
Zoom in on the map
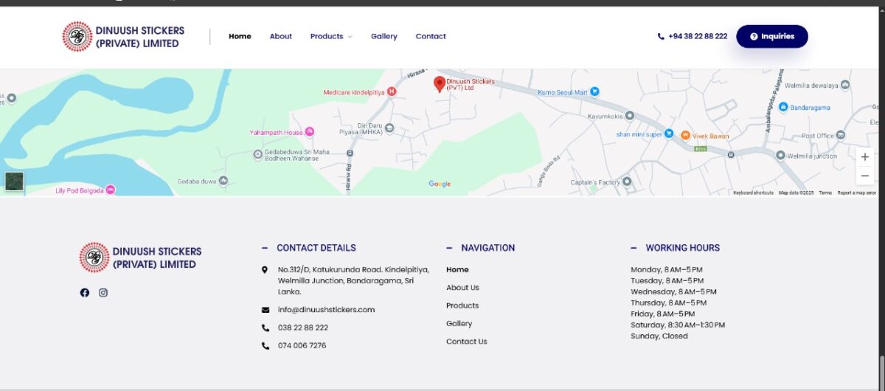[x=865, y=157]
